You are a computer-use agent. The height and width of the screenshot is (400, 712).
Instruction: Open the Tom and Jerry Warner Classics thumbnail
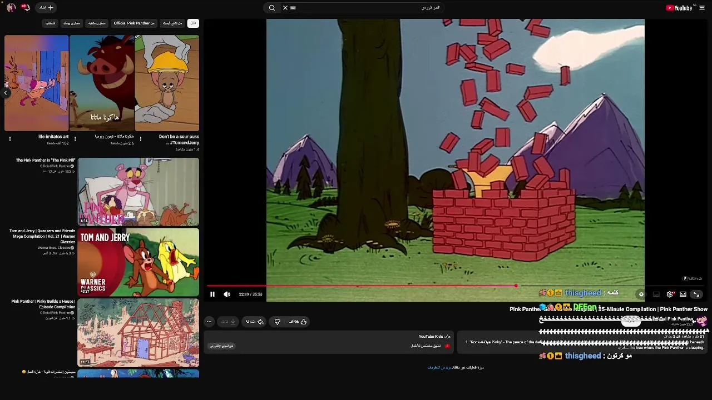tap(139, 262)
